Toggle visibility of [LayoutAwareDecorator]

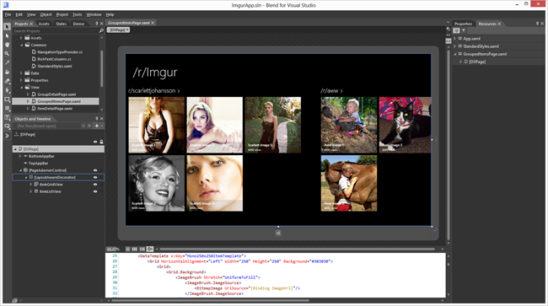[x=95, y=178]
